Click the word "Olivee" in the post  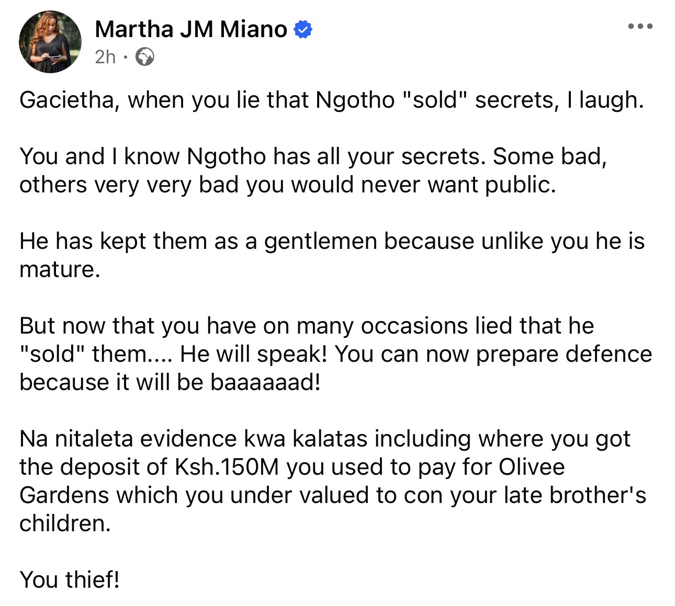click(x=532, y=467)
